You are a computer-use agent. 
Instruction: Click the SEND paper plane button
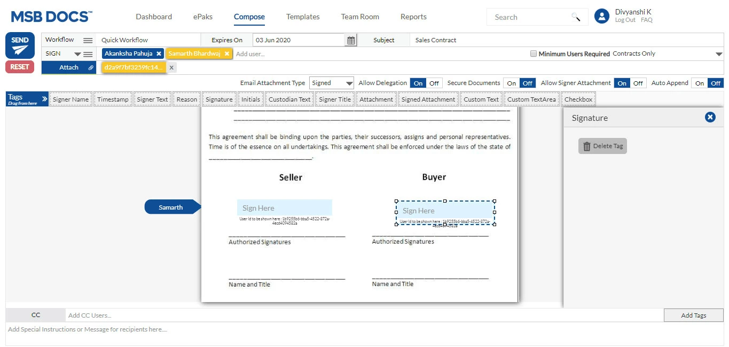click(20, 45)
